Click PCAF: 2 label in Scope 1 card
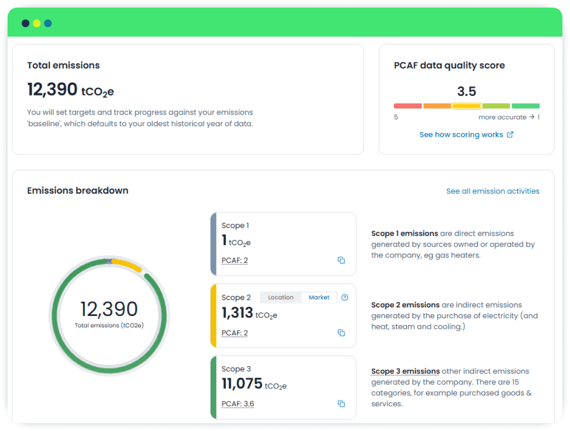 (x=235, y=260)
